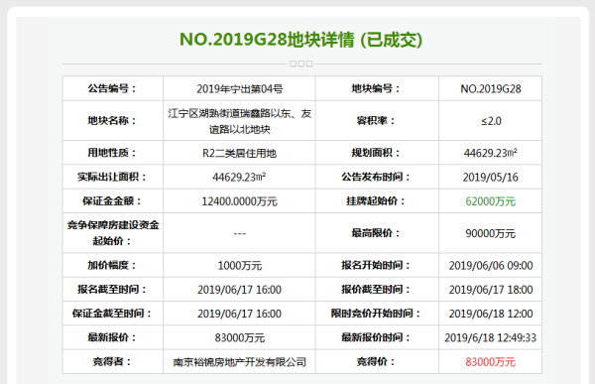This screenshot has width=595, height=384.
Task: Select the 报名开始时间 2019/06/06 09:00
Action: pyautogui.click(x=491, y=266)
